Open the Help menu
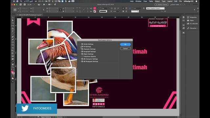Viewport: 210px width, 118px height. tap(132, 1)
